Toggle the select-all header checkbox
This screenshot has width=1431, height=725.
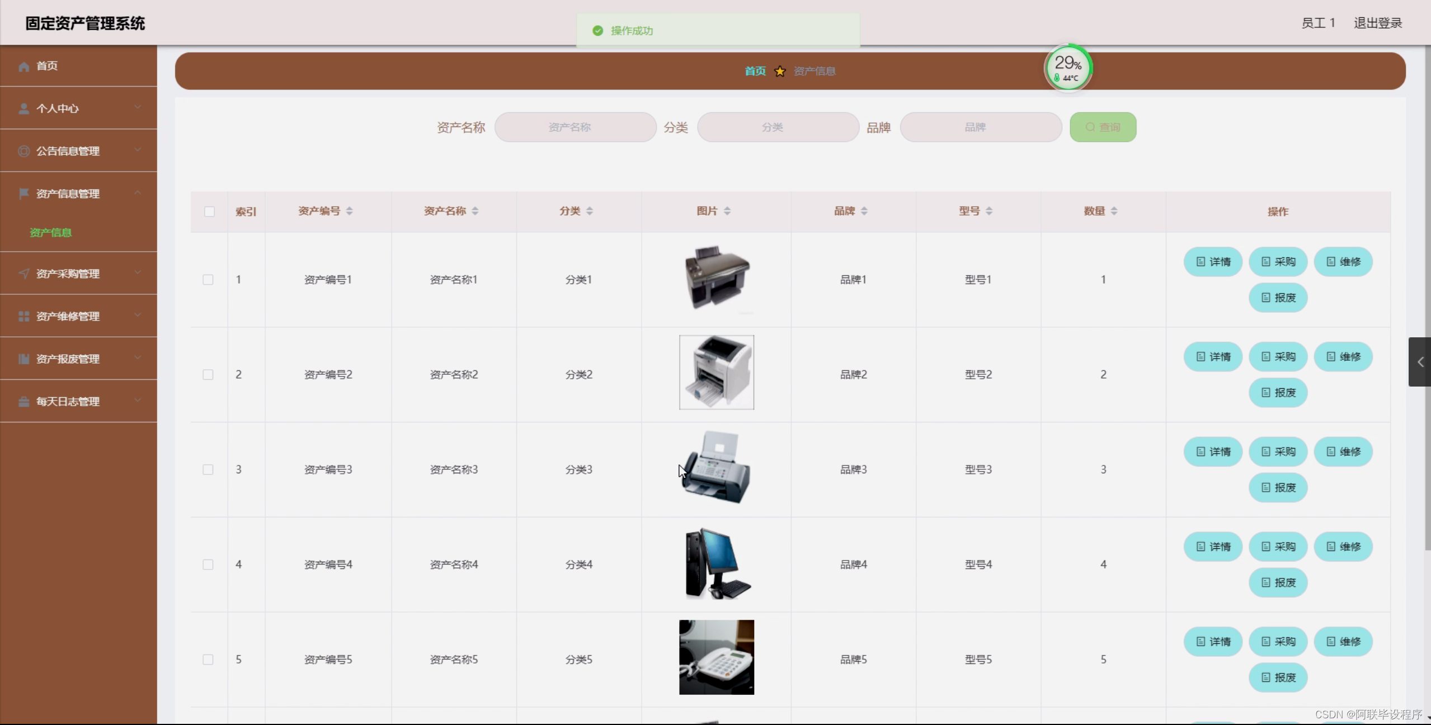pyautogui.click(x=209, y=211)
